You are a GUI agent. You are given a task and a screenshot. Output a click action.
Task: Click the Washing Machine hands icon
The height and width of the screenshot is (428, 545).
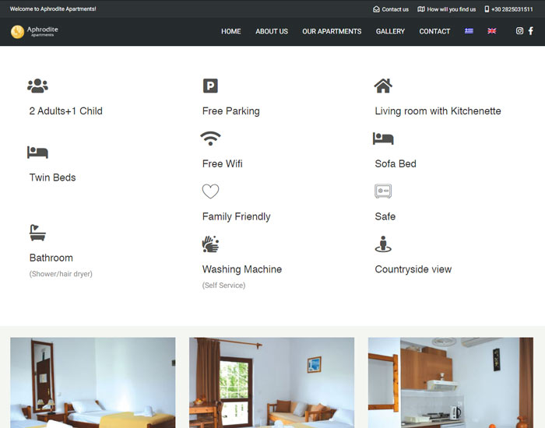(x=210, y=244)
